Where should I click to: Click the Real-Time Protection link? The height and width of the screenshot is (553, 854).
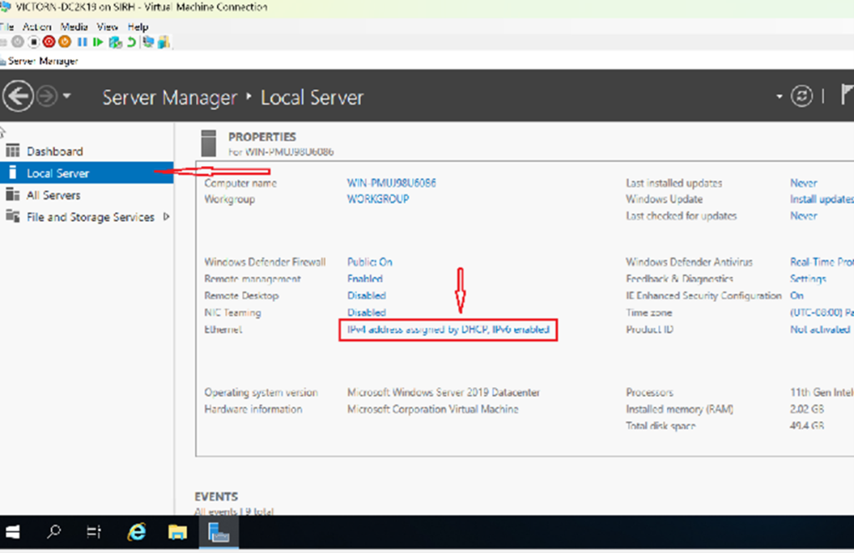click(821, 262)
